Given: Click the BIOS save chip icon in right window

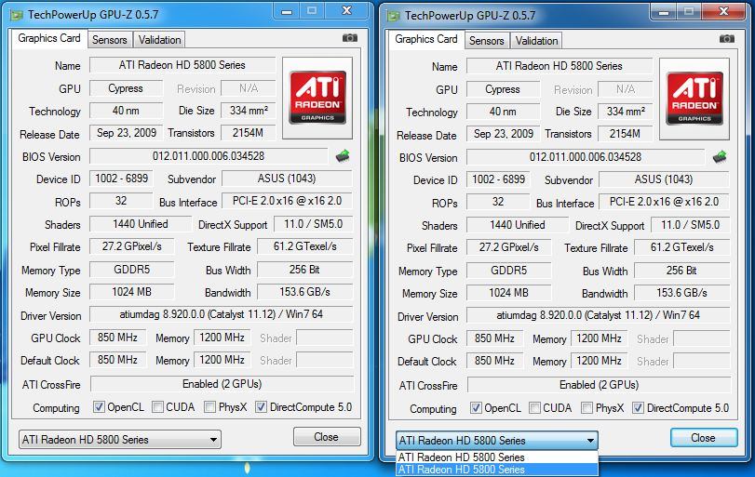Looking at the screenshot, I should (720, 157).
